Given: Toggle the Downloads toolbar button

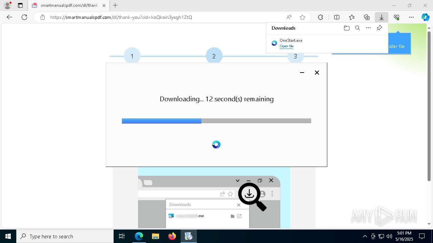Looking at the screenshot, I should click(x=382, y=17).
